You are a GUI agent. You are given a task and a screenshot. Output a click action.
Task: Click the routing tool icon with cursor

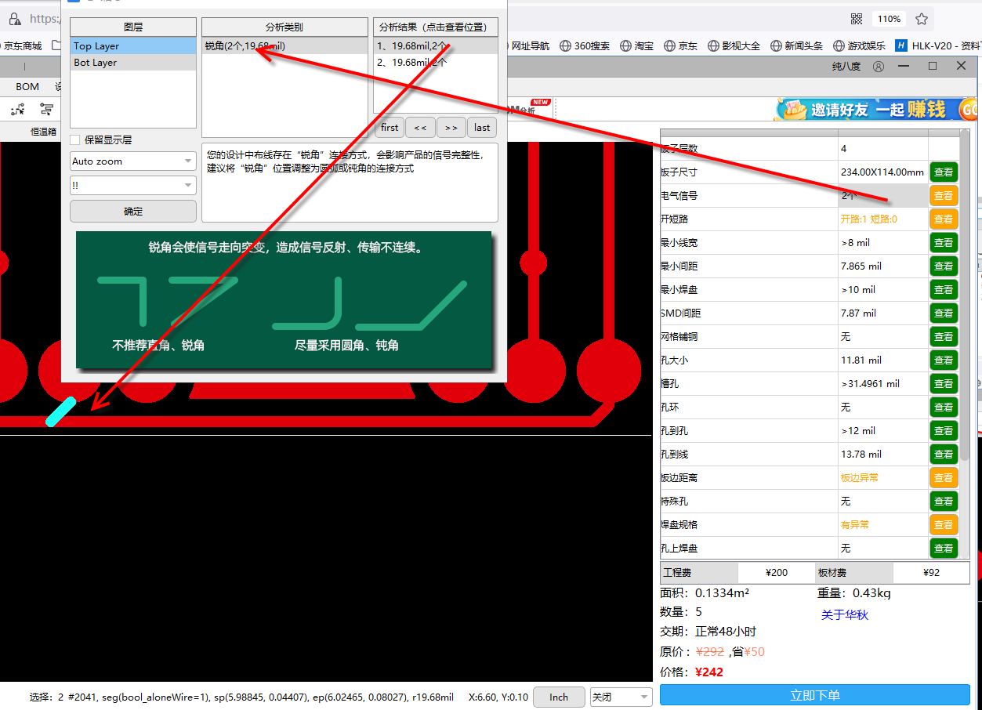tap(18, 109)
